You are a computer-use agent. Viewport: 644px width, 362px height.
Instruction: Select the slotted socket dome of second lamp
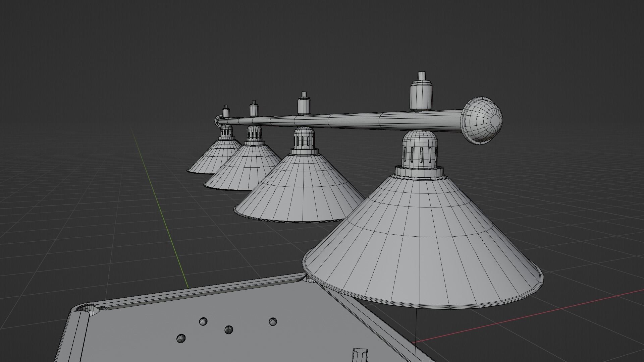(x=304, y=137)
